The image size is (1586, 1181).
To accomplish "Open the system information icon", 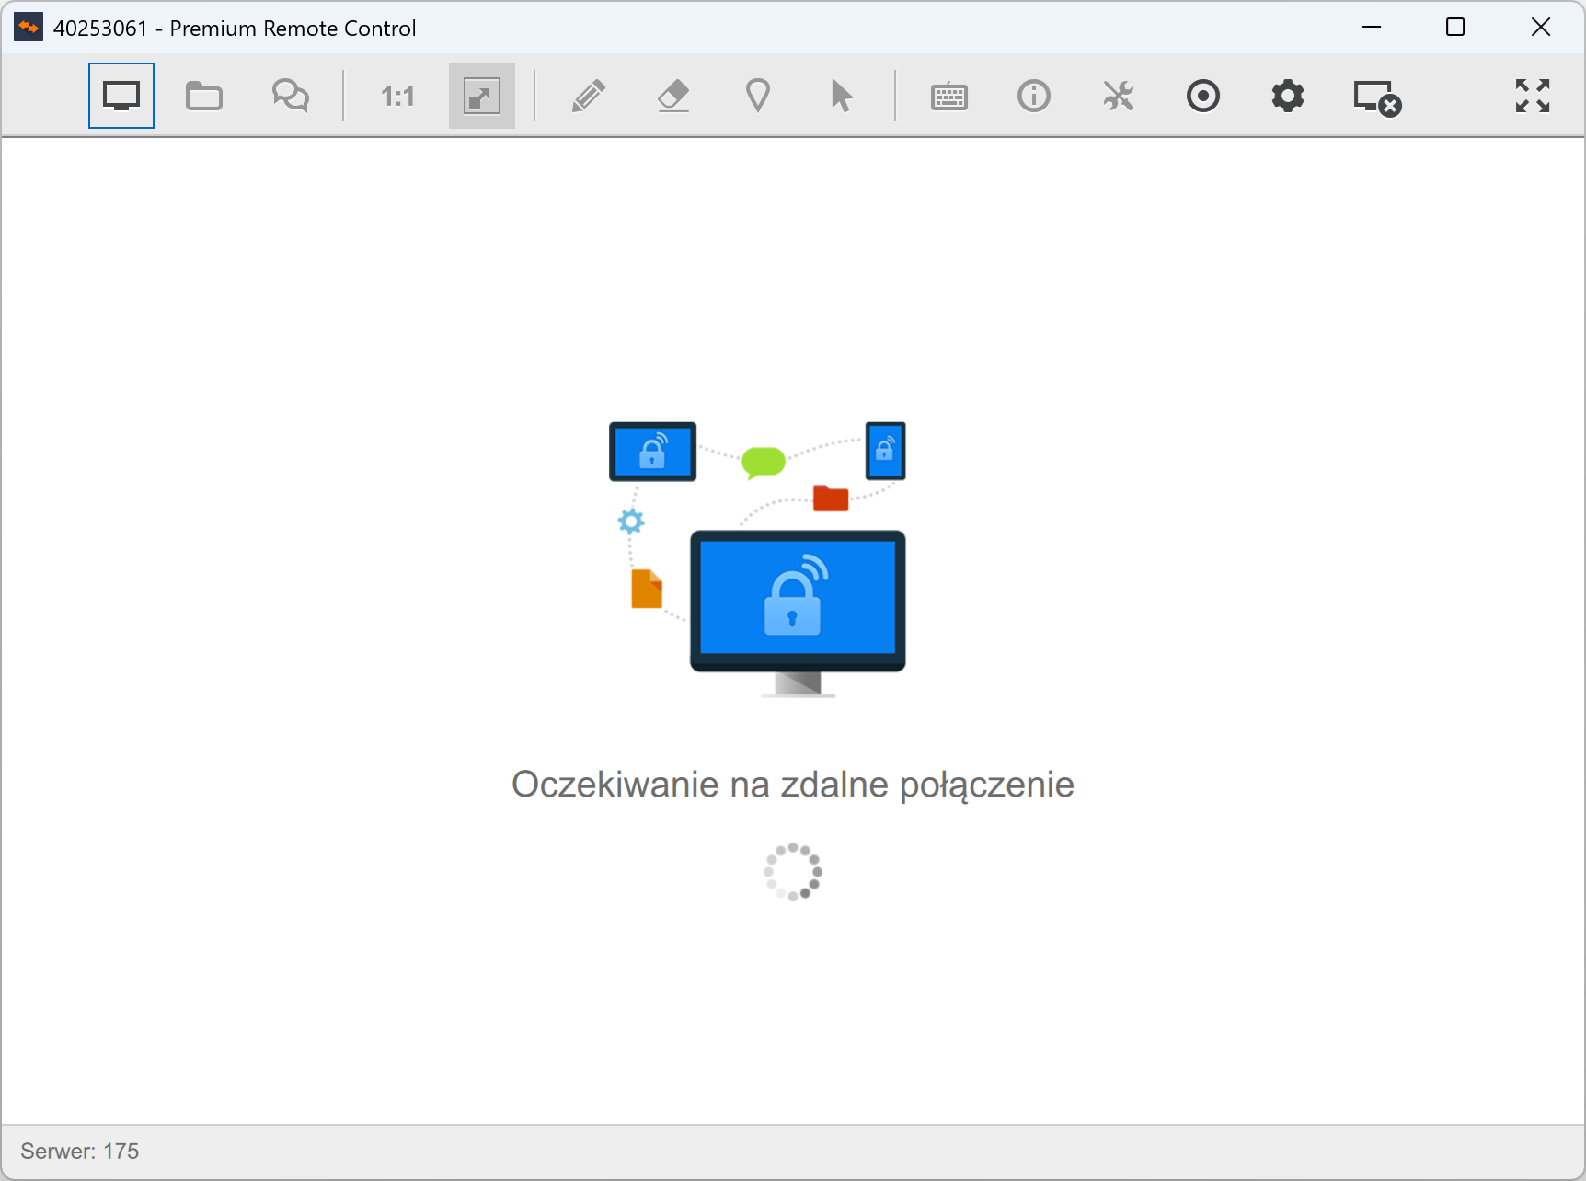I will [1034, 96].
